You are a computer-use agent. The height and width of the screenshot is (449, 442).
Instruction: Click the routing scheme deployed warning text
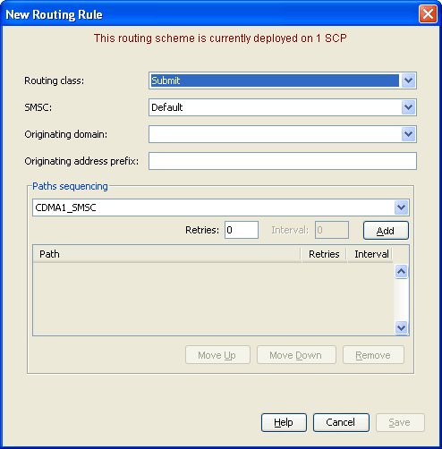click(x=220, y=38)
